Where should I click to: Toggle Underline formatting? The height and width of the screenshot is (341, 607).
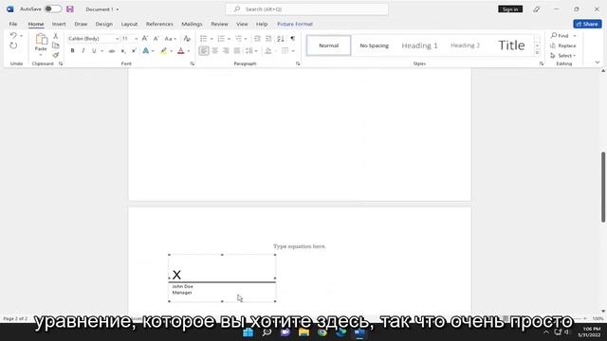tap(94, 50)
